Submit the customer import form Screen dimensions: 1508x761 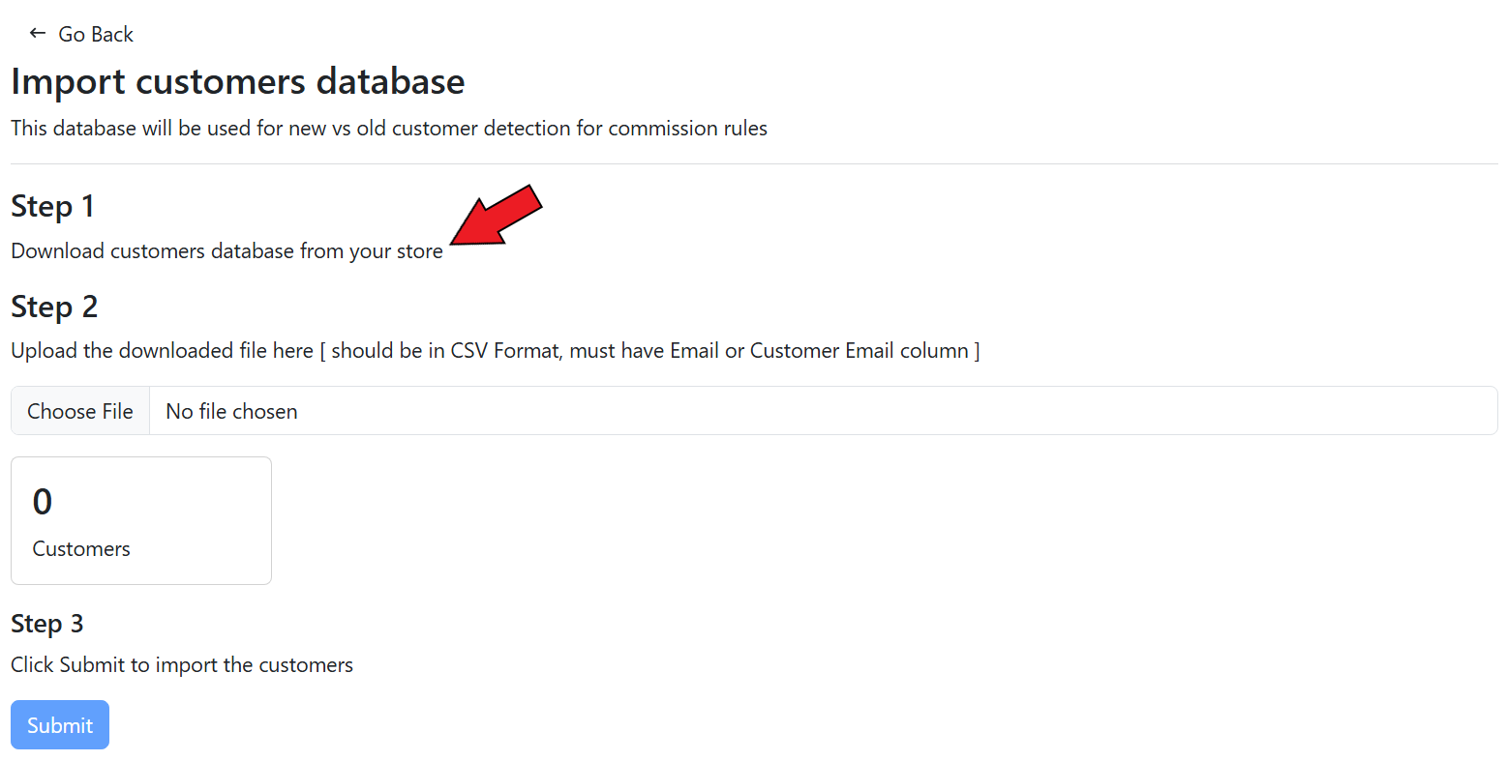pyautogui.click(x=60, y=725)
